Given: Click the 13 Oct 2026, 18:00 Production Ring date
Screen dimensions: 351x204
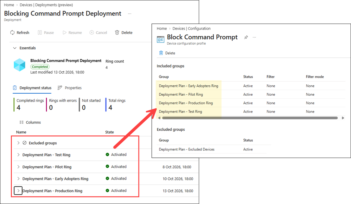Looking at the screenshot, I should click(x=178, y=191).
